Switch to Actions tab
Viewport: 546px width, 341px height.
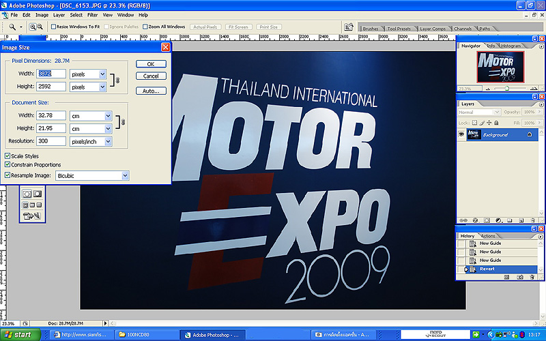[x=488, y=236]
